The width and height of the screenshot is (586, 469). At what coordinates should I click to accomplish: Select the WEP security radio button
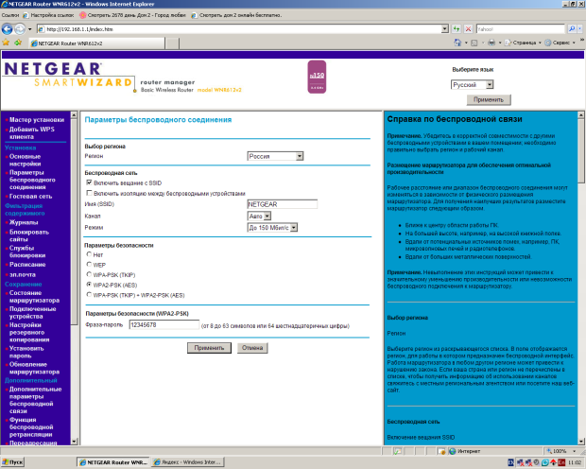[89, 265]
